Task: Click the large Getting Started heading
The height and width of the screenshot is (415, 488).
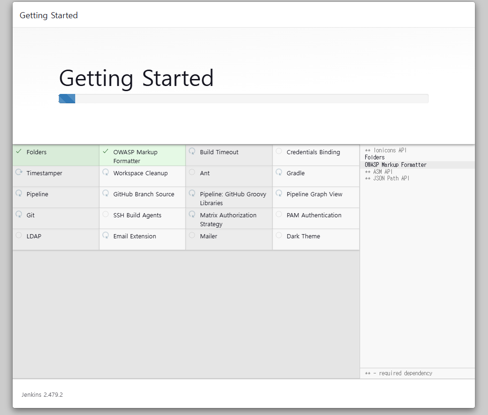Action: 136,78
